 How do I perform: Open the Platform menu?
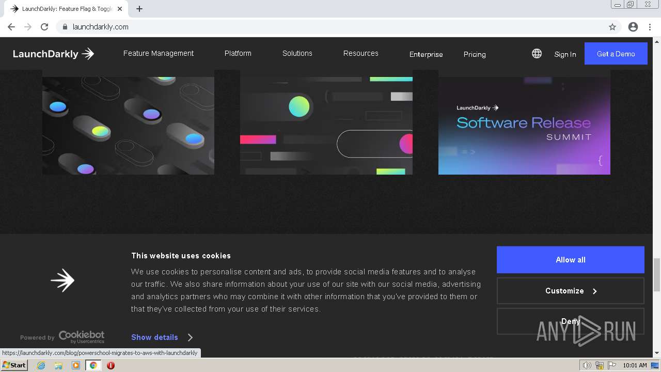click(238, 53)
